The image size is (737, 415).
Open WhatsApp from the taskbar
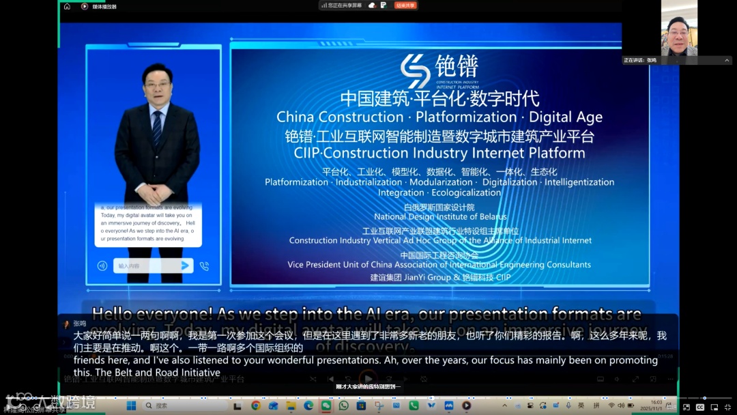(343, 405)
